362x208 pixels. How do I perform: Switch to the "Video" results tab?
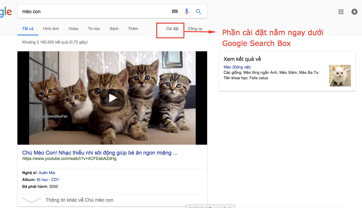click(74, 29)
